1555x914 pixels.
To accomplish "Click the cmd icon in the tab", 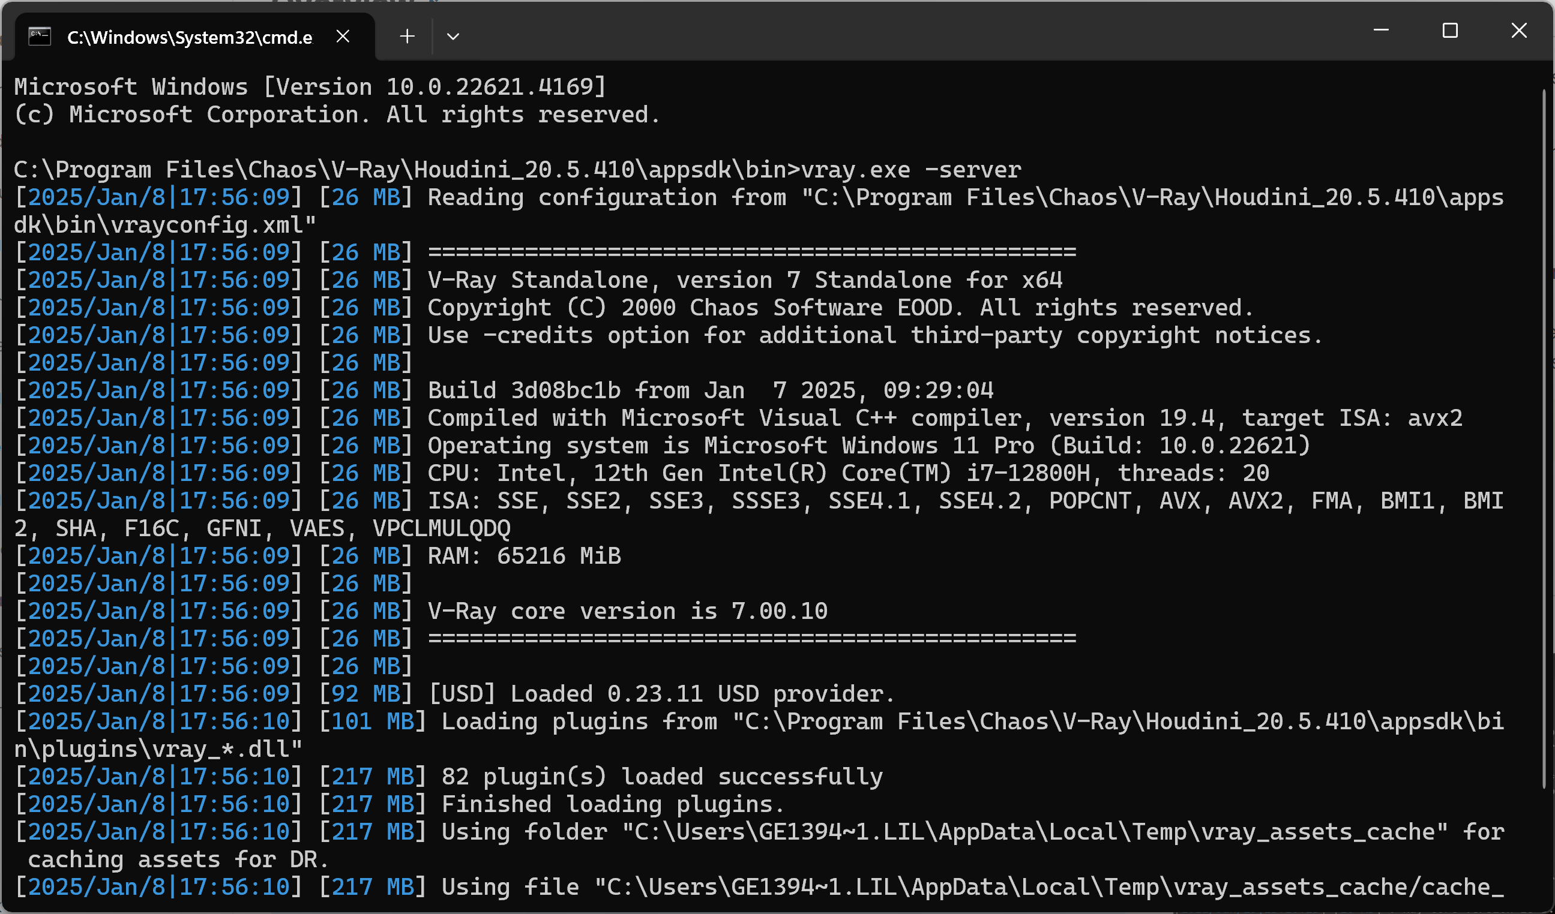I will click(x=40, y=37).
